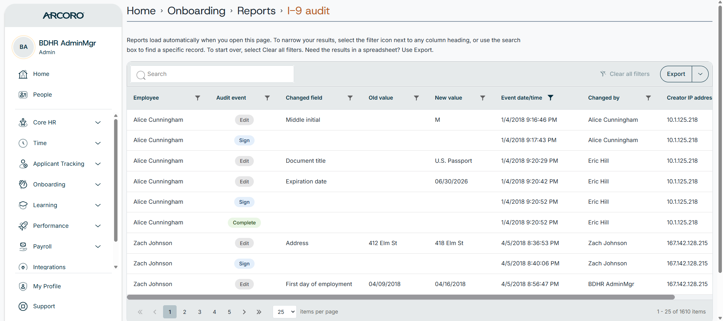Click the Support lifebuoy icon
This screenshot has width=723, height=321.
coord(23,306)
